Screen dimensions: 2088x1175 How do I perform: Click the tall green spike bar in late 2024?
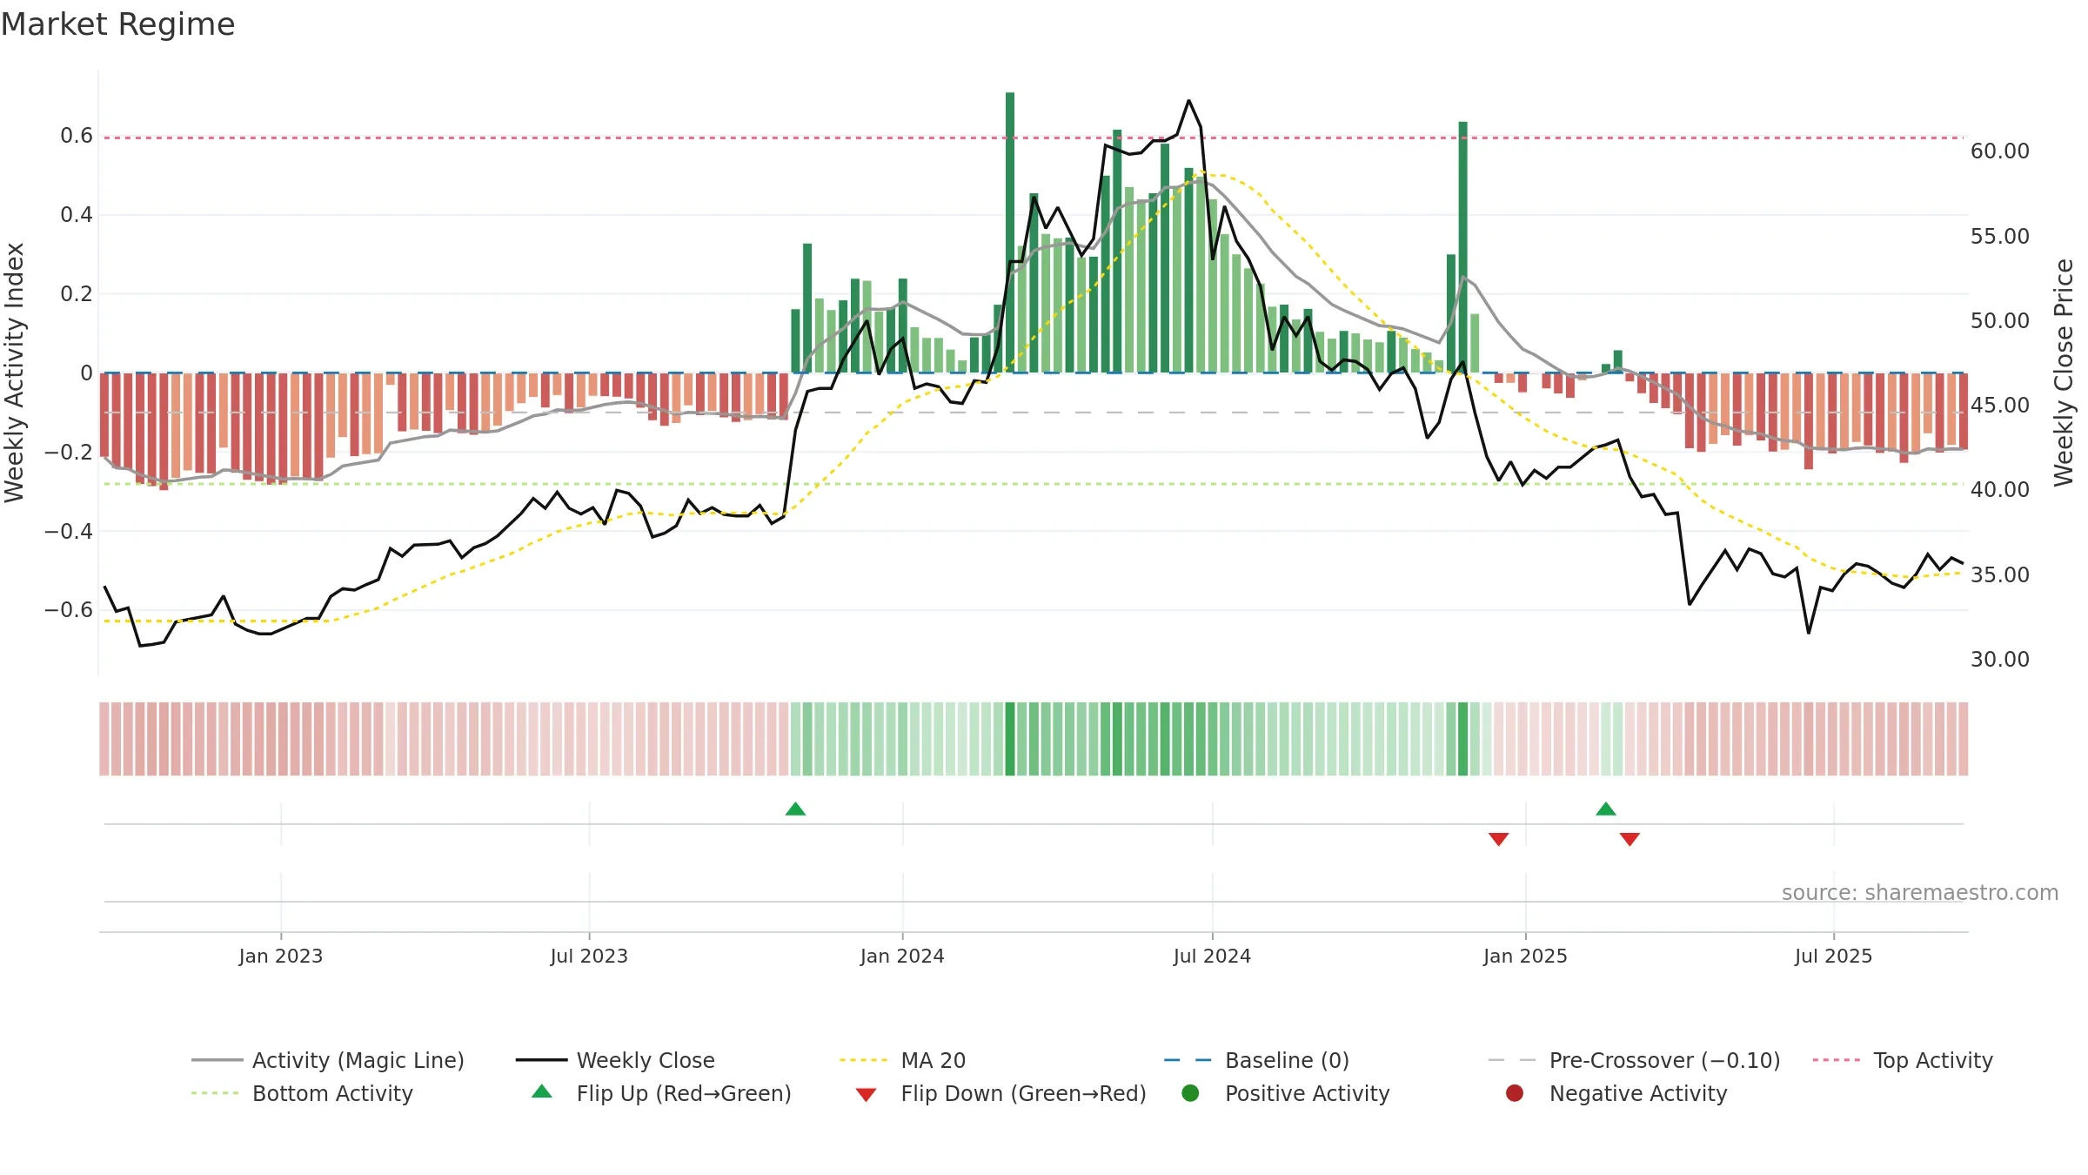(1463, 247)
